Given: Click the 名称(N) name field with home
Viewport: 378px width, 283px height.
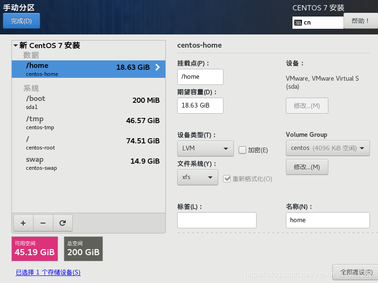Looking at the screenshot, I should click(327, 220).
